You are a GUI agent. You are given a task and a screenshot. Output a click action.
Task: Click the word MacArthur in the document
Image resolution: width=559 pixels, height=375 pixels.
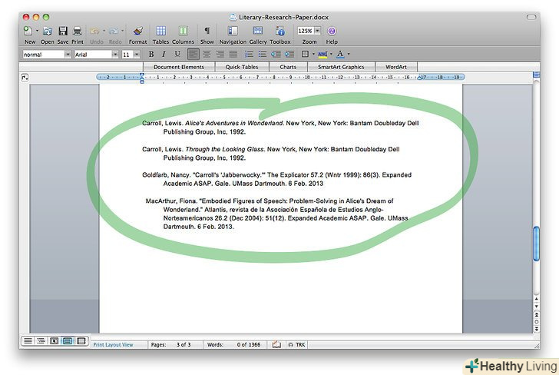pos(160,201)
